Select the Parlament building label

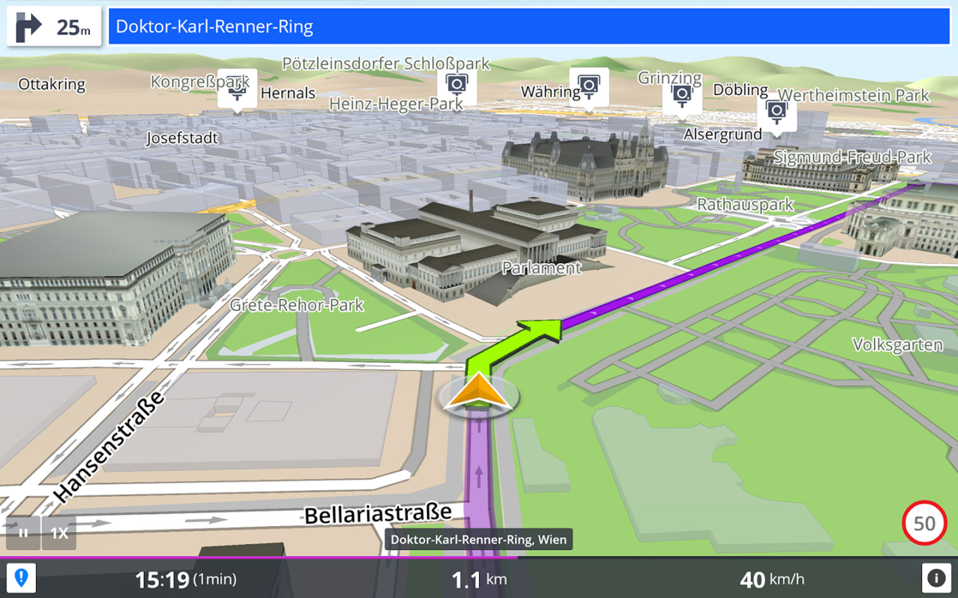tap(541, 268)
